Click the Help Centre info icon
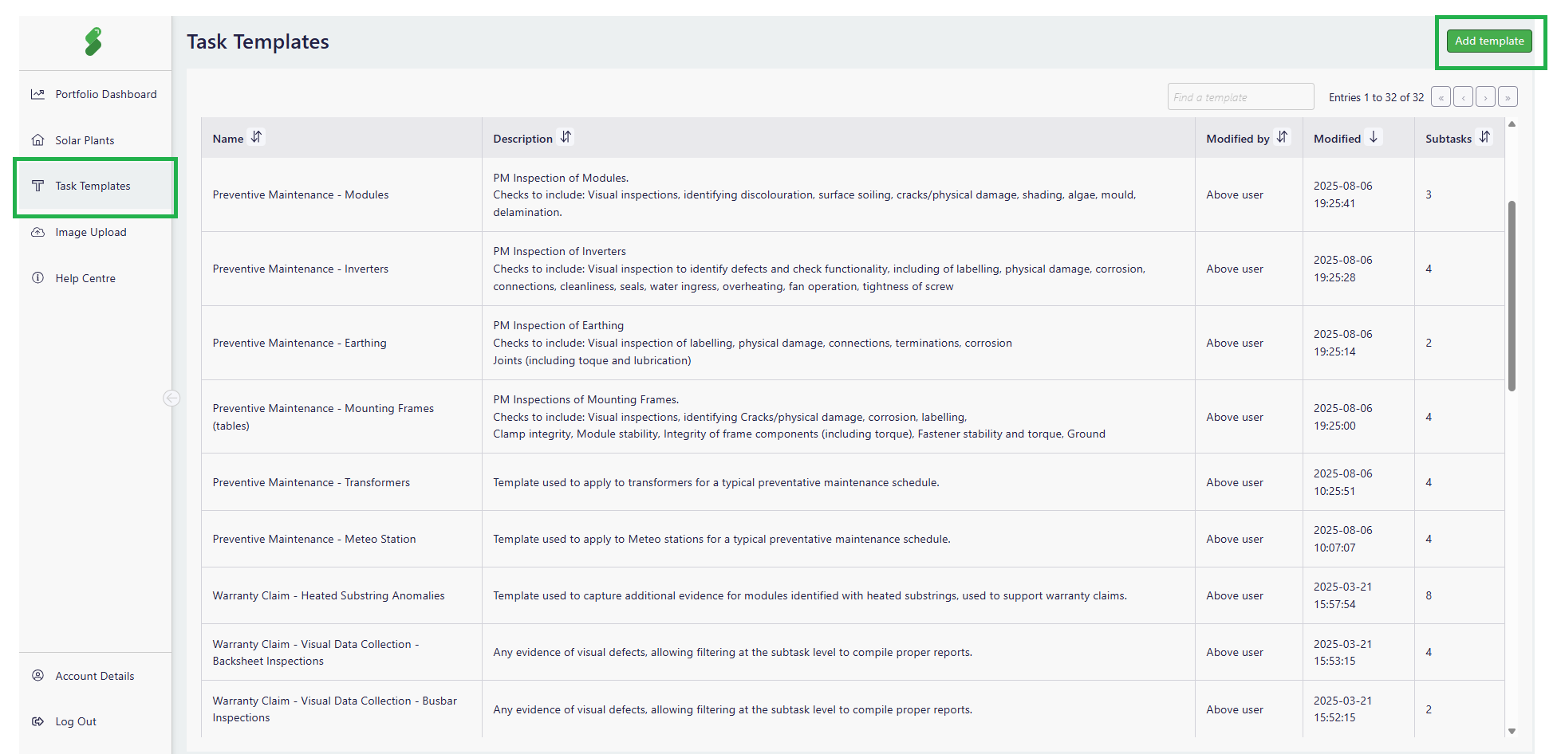 pos(37,278)
